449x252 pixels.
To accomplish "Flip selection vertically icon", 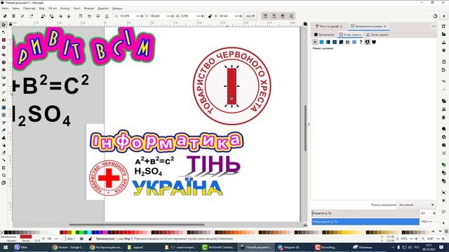I will click(69, 16).
